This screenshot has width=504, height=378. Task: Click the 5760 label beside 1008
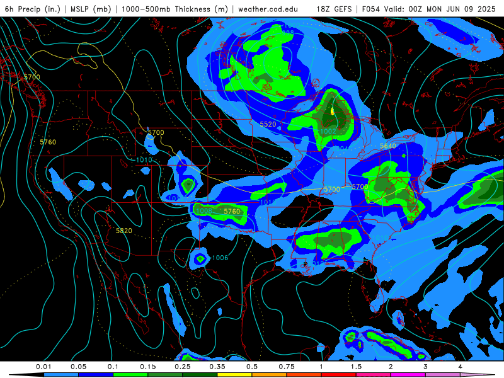pos(232,211)
